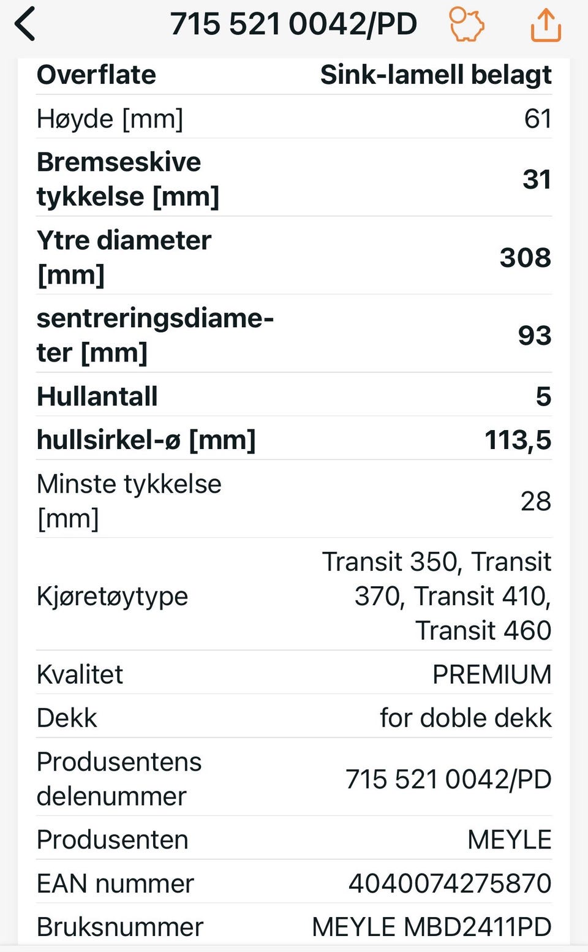Tap the share upload icon

tap(545, 25)
